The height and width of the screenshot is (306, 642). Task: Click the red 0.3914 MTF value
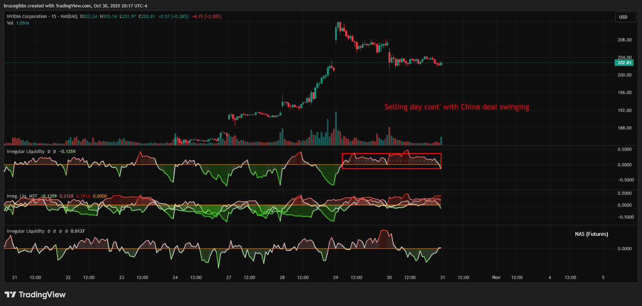click(x=83, y=196)
